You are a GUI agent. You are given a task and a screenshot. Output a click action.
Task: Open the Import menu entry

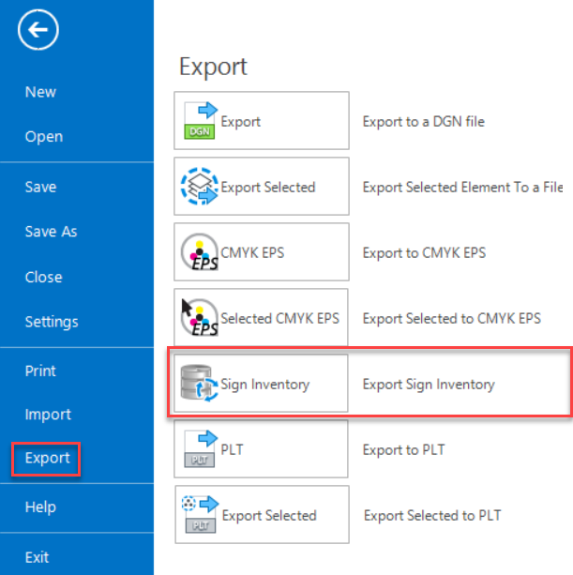coord(48,415)
